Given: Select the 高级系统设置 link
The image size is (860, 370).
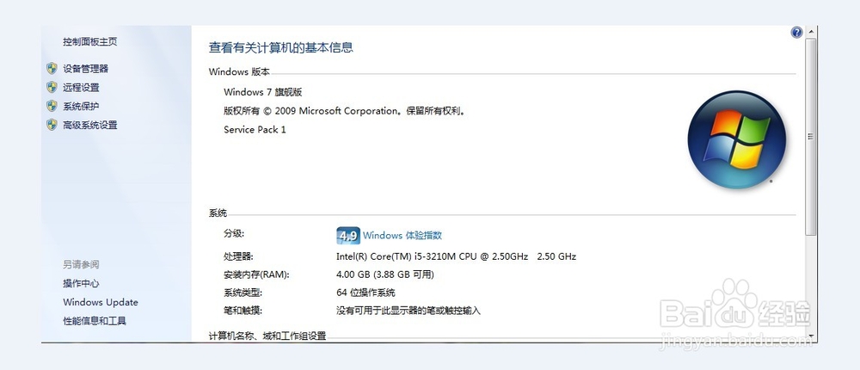Looking at the screenshot, I should pos(89,125).
